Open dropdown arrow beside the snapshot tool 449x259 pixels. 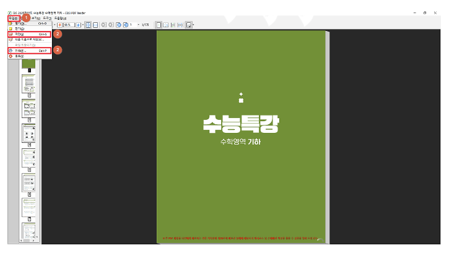click(x=194, y=25)
